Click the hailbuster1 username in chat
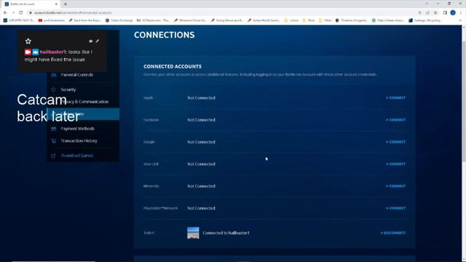 click(53, 52)
